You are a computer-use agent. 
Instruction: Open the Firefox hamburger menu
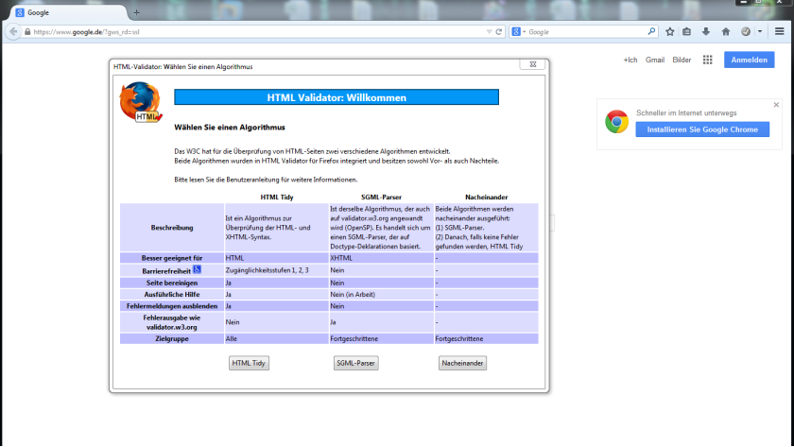[780, 31]
